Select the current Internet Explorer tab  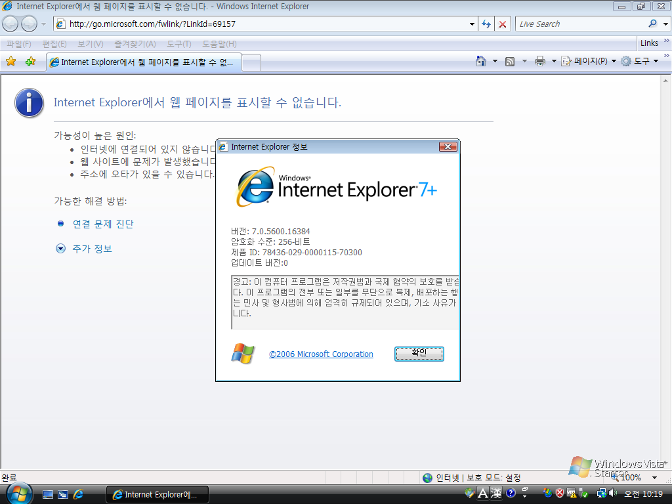(144, 62)
